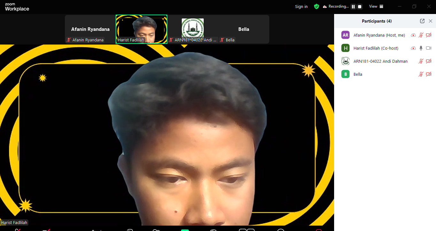The height and width of the screenshot is (231, 436).
Task: Click the cloud Recording indicator
Action: click(336, 6)
